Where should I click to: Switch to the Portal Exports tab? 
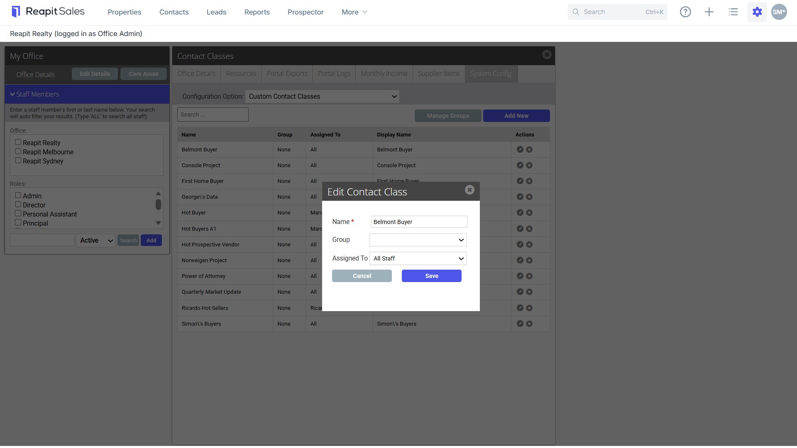click(287, 73)
